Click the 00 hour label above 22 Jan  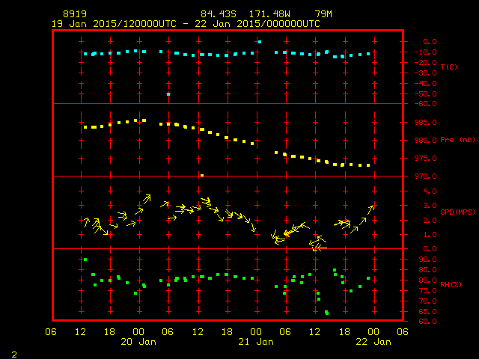pyautogui.click(x=373, y=331)
